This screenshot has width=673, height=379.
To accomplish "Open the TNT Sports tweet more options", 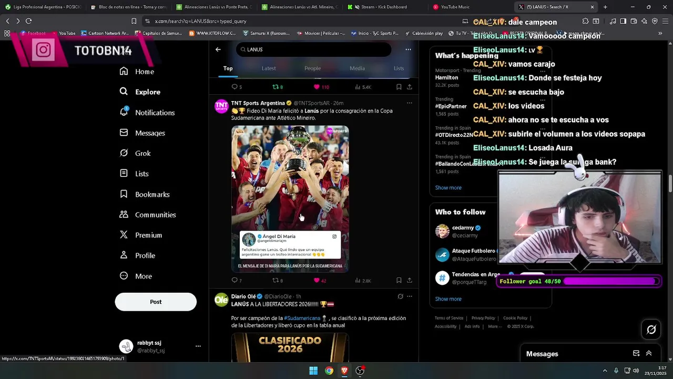I will (410, 103).
